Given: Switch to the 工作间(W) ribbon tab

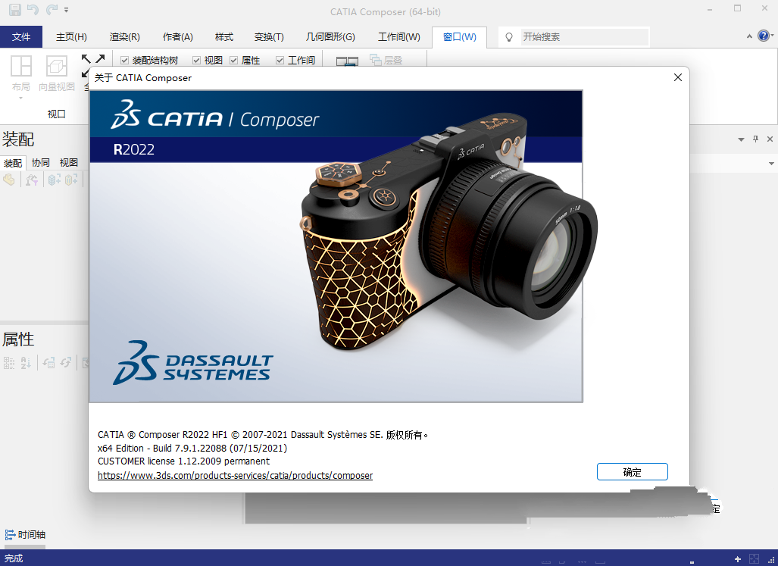Looking at the screenshot, I should tap(399, 36).
